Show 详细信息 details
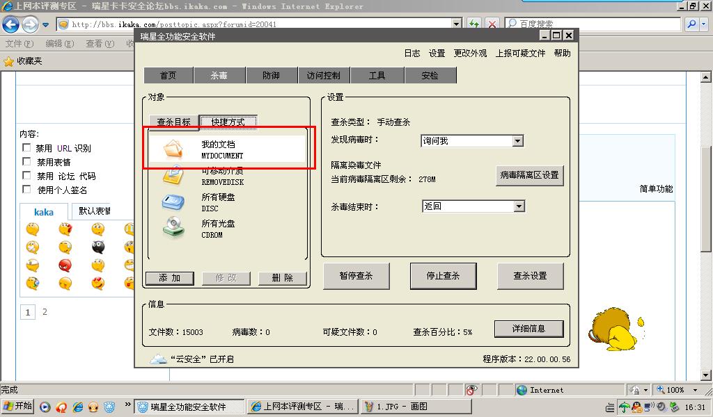The height and width of the screenshot is (417, 713). click(529, 329)
